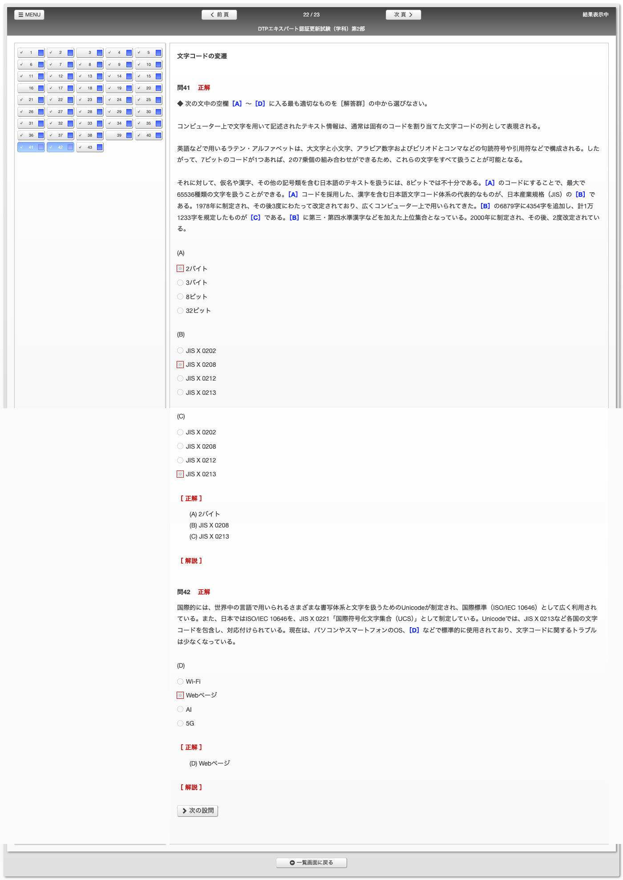Select JIS X 0202 under (C)

180,432
